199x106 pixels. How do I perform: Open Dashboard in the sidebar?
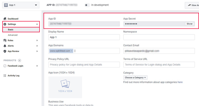(13, 19)
